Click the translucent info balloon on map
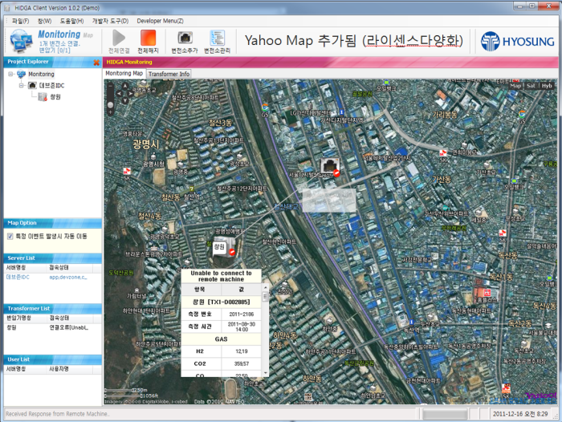This screenshot has width=562, height=422. point(329,201)
